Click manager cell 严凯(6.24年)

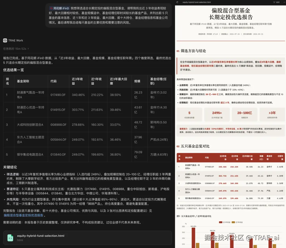click(x=159, y=139)
